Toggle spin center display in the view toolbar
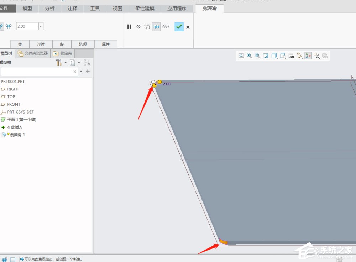 308,56
